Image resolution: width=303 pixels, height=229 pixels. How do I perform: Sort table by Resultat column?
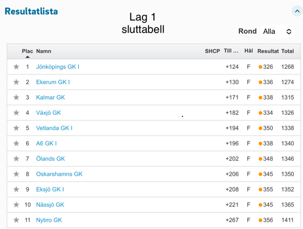pos(268,51)
